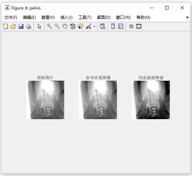Toggle the Link Plot tool
Image resolution: width=192 pixels, height=176 pixels.
point(103,26)
